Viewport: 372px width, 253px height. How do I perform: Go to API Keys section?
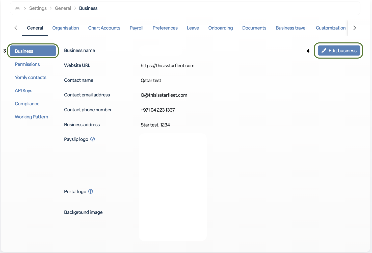[23, 90]
